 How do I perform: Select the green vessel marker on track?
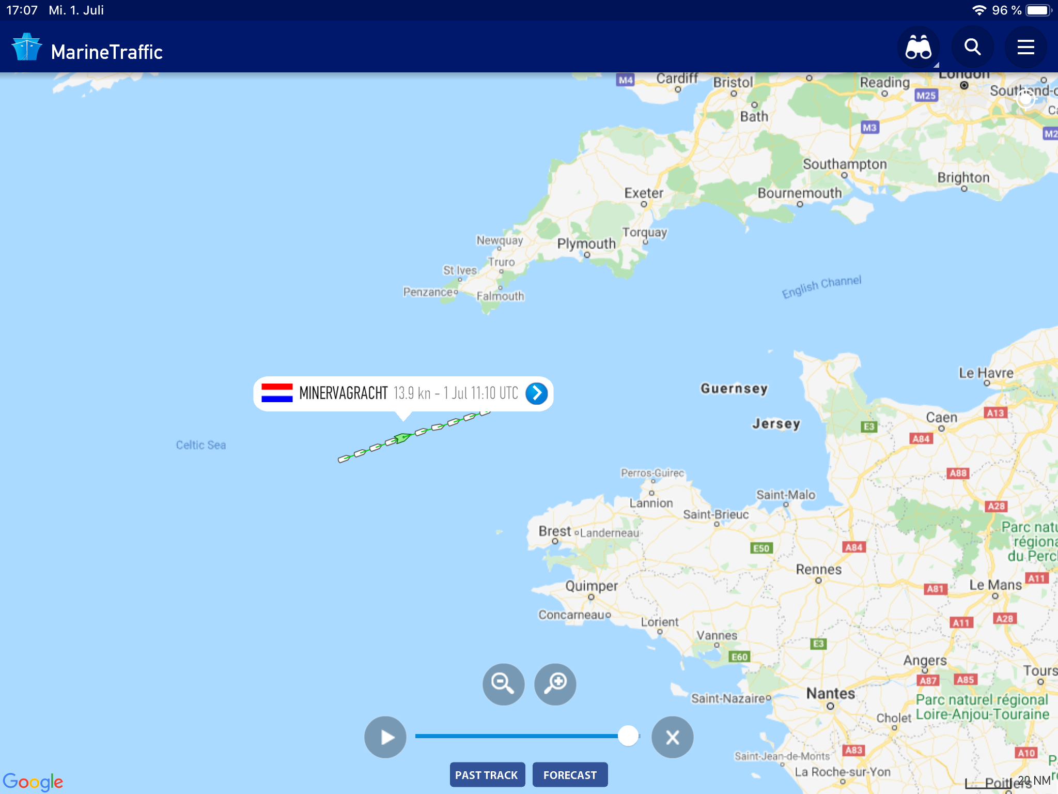(x=403, y=438)
